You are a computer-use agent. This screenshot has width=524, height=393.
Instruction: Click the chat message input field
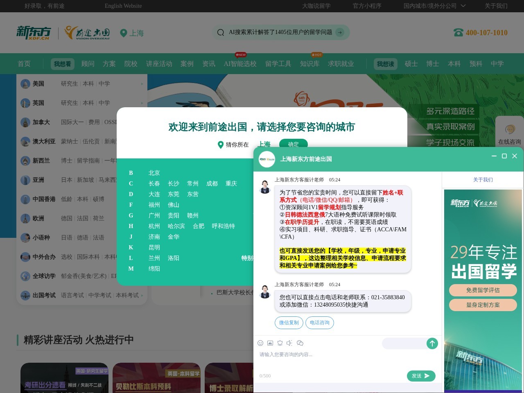point(327,355)
